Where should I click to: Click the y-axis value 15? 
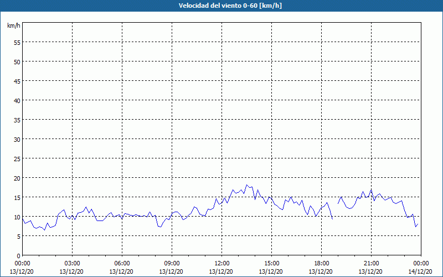click(17, 198)
